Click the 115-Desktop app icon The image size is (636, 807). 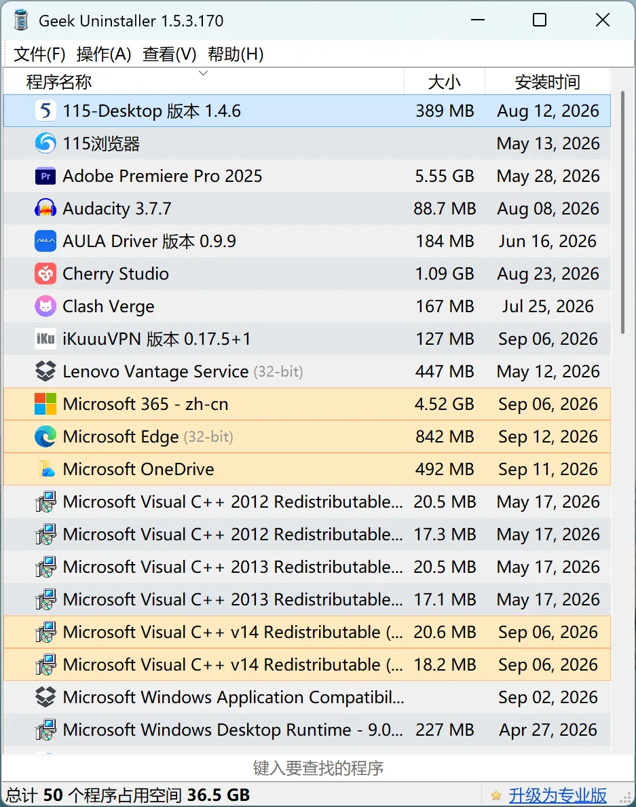[x=45, y=111]
